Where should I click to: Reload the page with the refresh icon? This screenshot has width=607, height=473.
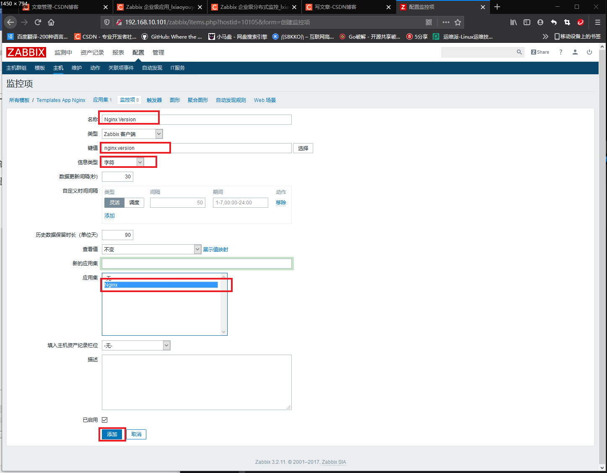pyautogui.click(x=38, y=22)
